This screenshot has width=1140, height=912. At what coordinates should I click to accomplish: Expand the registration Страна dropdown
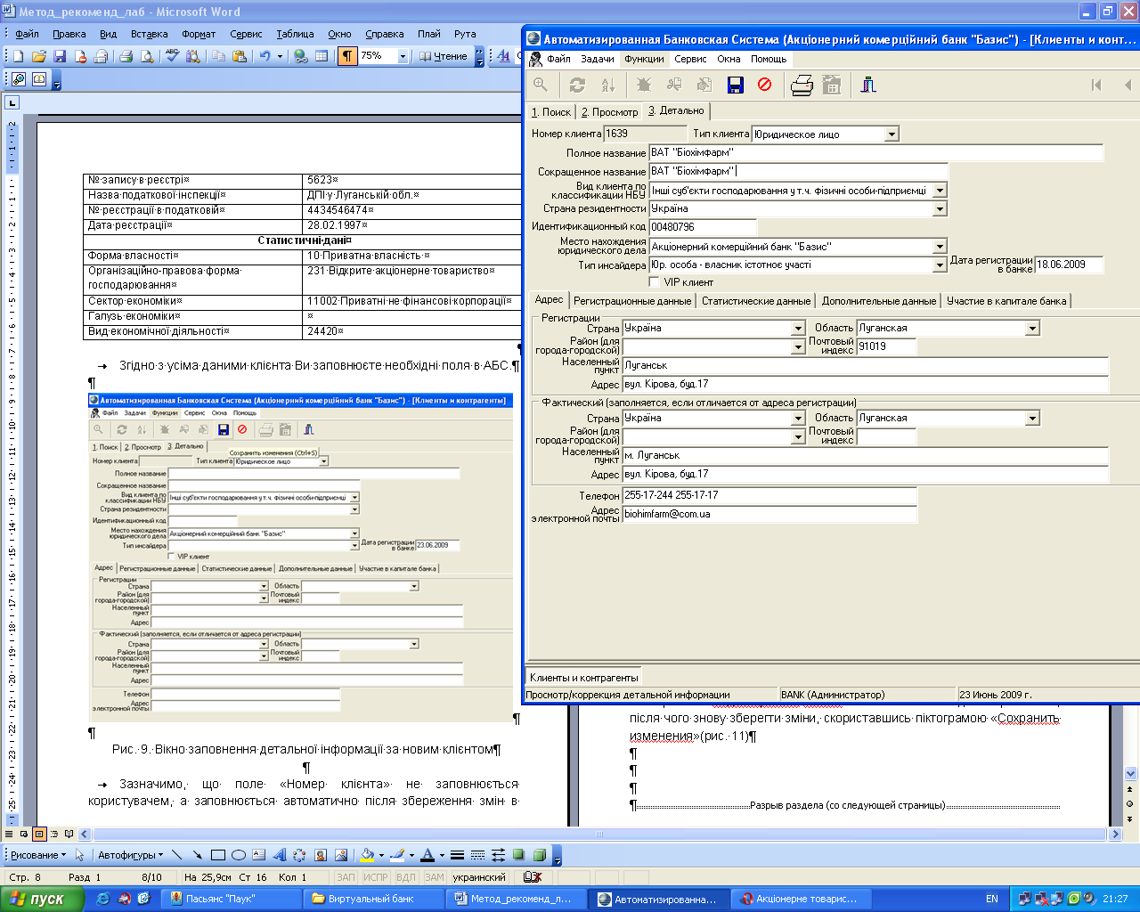coord(799,329)
